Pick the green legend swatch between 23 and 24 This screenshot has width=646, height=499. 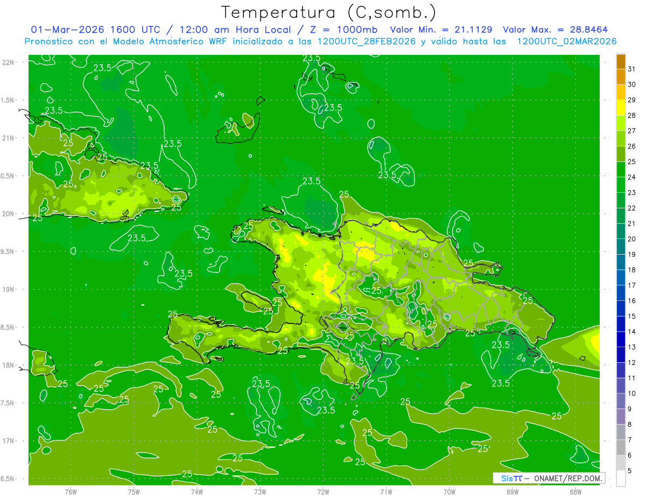pos(621,185)
